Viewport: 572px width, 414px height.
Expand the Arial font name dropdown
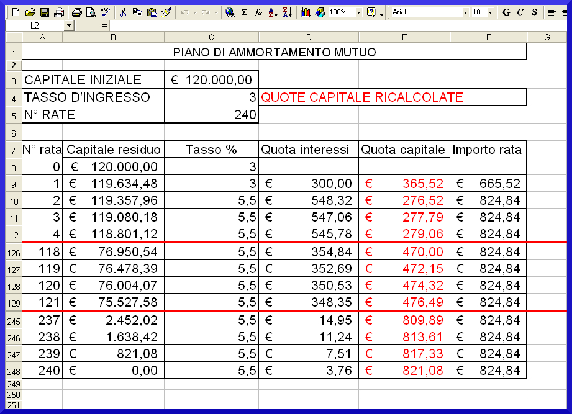click(x=465, y=12)
